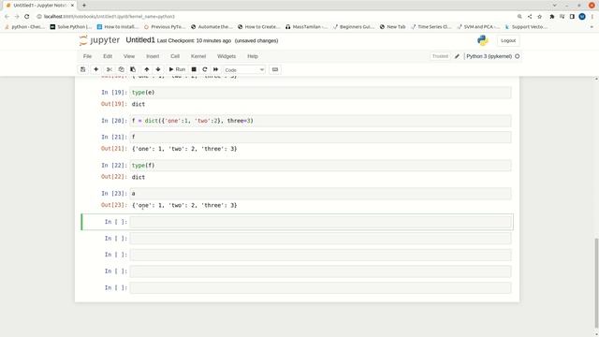
Task: Click the last empty code cell
Action: tap(320, 287)
